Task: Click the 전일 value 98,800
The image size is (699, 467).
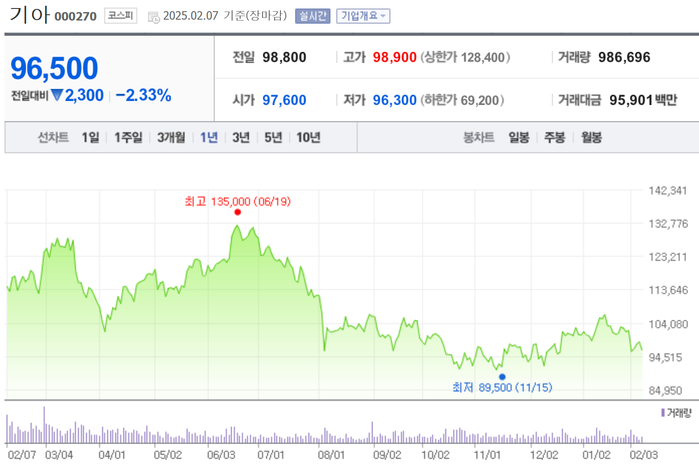Action: click(284, 57)
